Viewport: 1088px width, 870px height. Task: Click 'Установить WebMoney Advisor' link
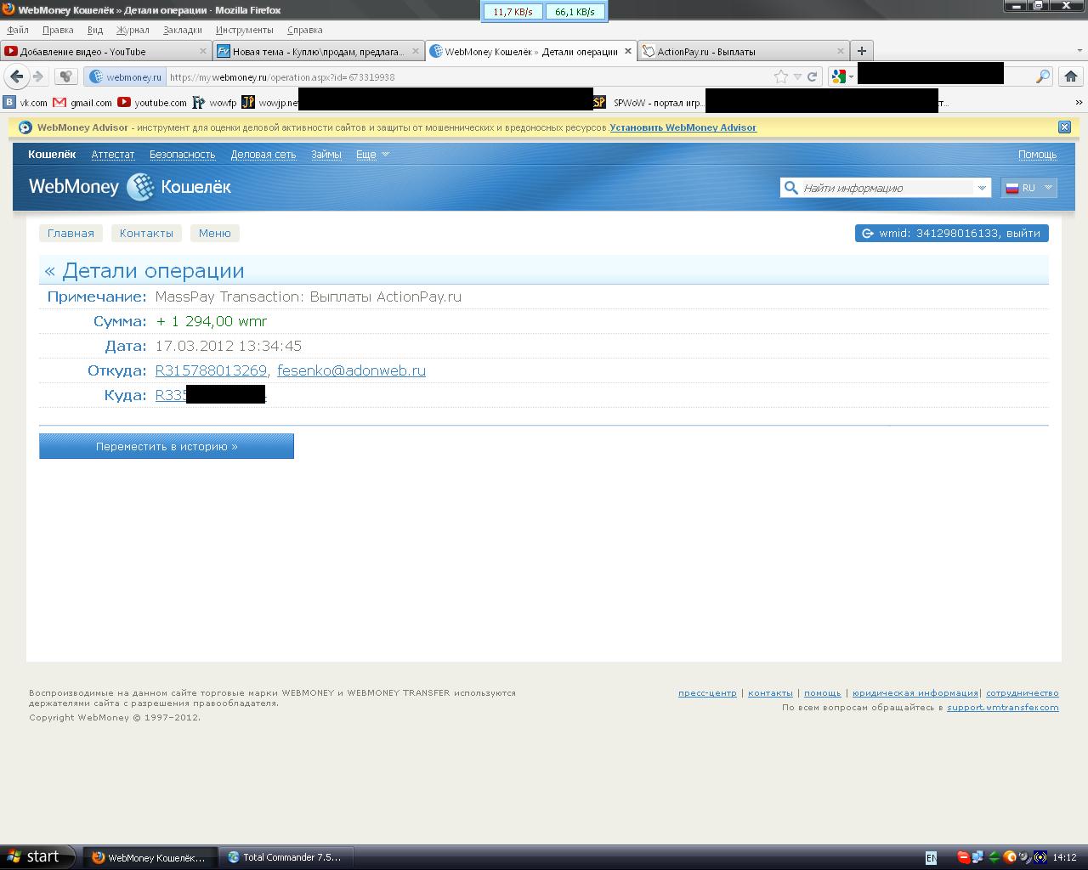pyautogui.click(x=683, y=127)
